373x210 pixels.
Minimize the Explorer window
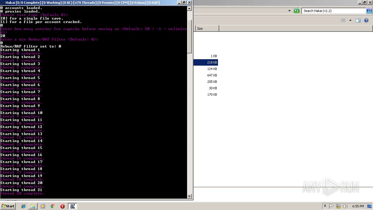point(360,3)
